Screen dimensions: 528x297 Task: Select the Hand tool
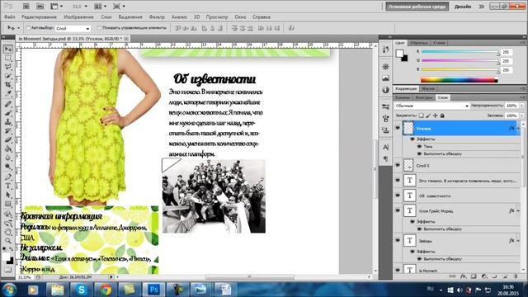click(x=8, y=232)
